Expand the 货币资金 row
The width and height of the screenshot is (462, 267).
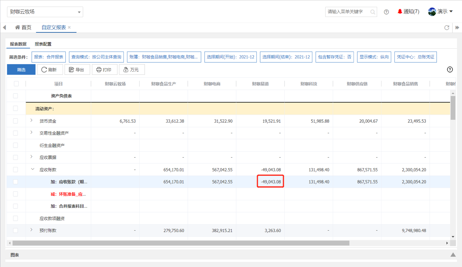[32, 120]
